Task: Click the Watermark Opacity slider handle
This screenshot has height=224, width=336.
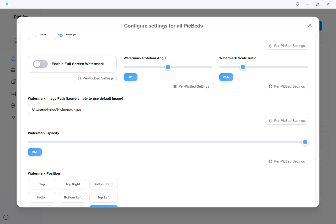Action: click(x=305, y=142)
